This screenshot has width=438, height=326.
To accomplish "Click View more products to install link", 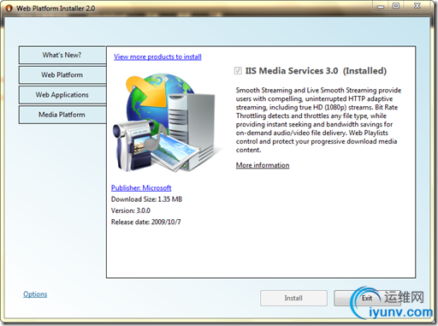I will coord(157,56).
